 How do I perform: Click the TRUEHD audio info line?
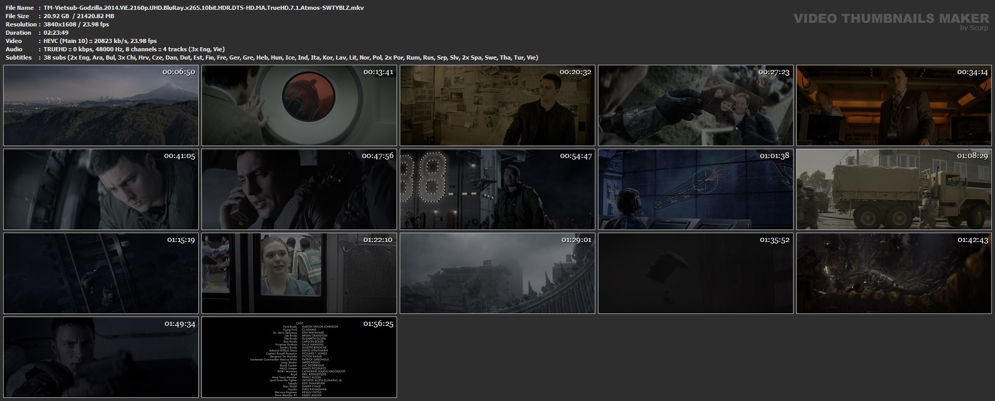[134, 49]
